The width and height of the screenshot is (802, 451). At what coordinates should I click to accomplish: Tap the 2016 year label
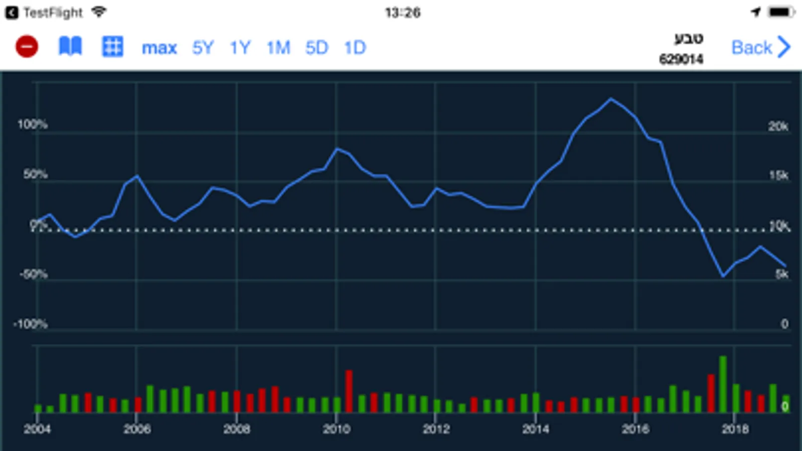(635, 429)
